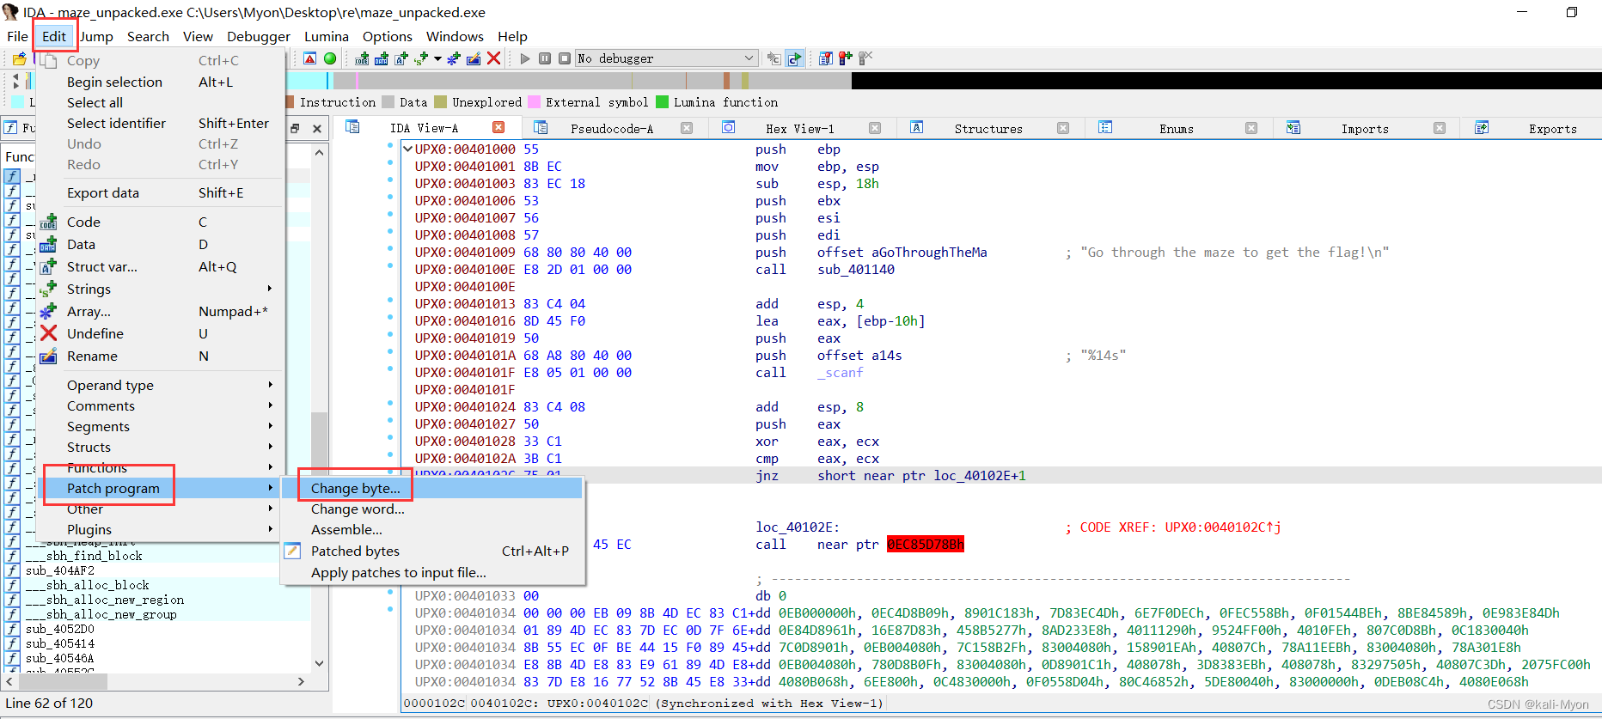Expand the Segments submenu

(x=162, y=426)
